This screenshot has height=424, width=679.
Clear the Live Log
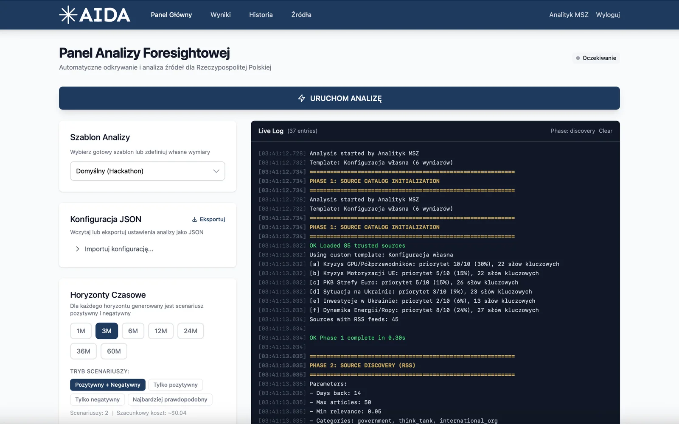pos(606,131)
